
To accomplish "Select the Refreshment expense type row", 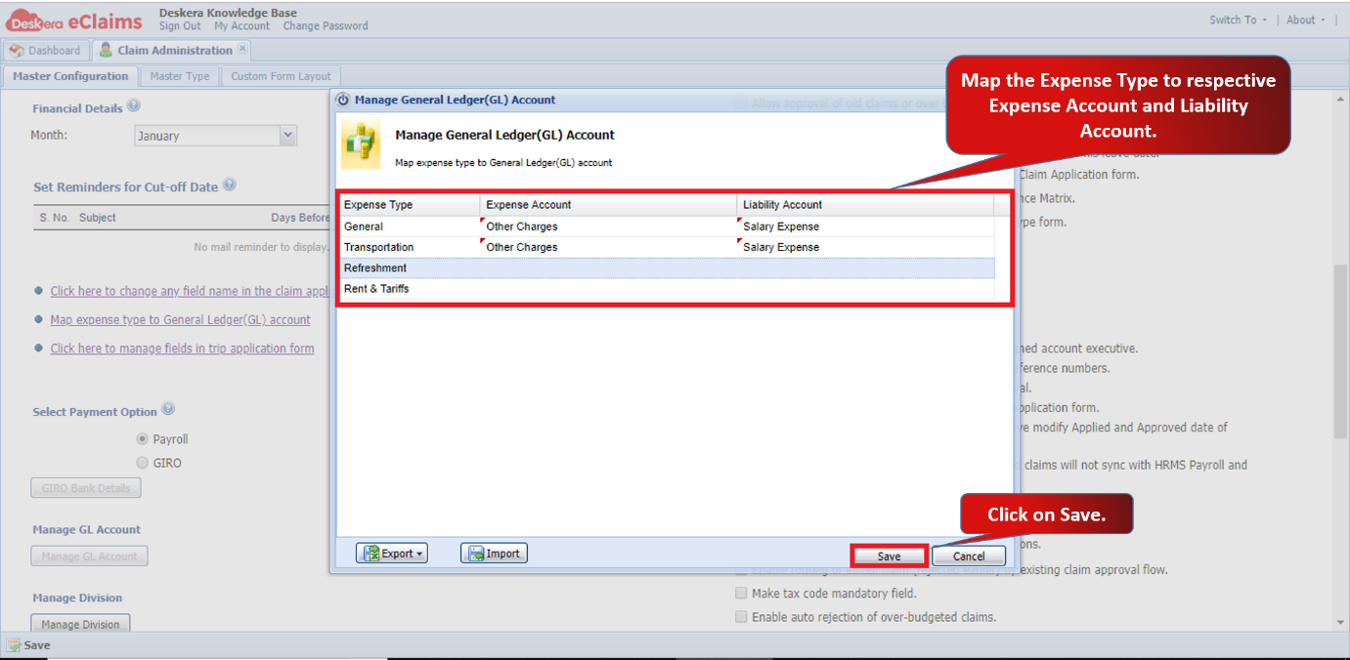I will coord(666,268).
